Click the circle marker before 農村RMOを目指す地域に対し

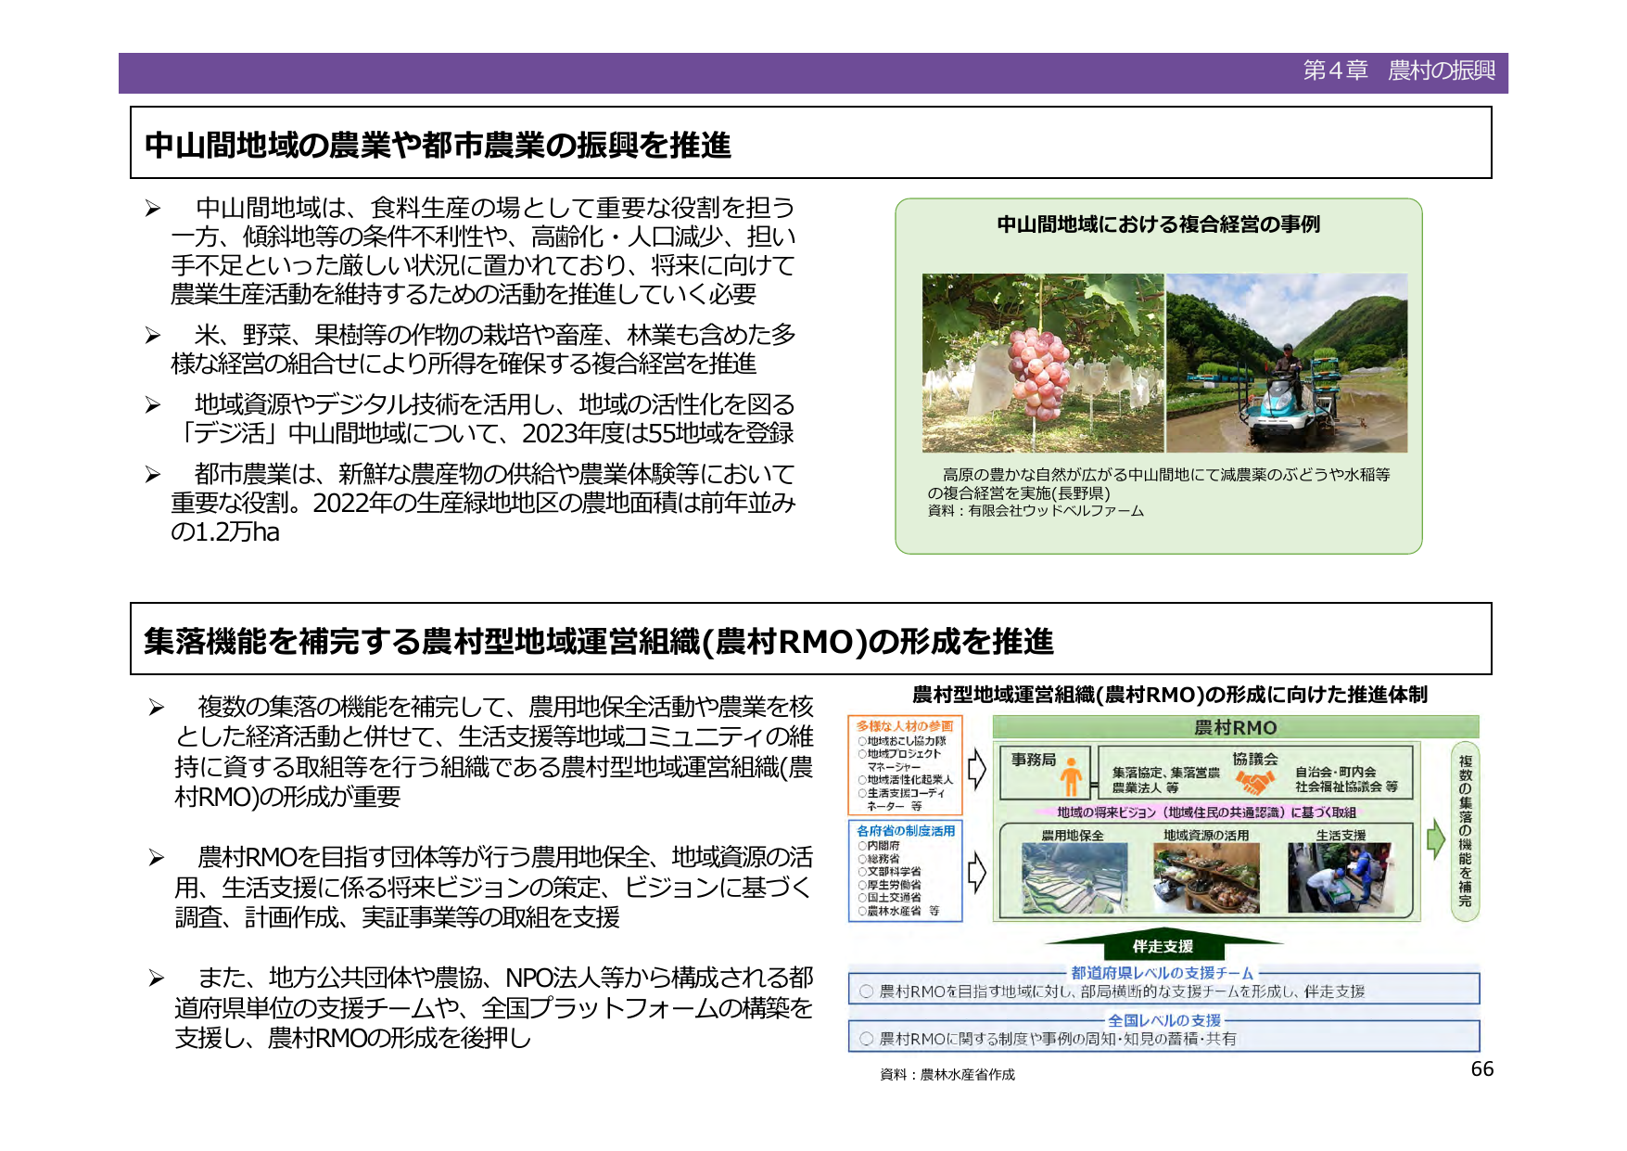[866, 991]
